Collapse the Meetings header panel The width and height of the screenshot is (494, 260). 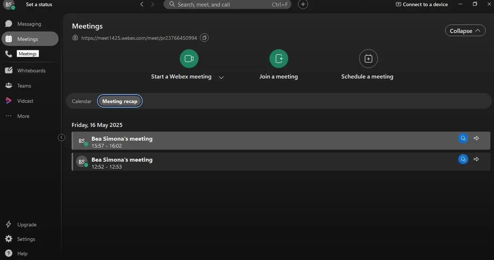(465, 31)
